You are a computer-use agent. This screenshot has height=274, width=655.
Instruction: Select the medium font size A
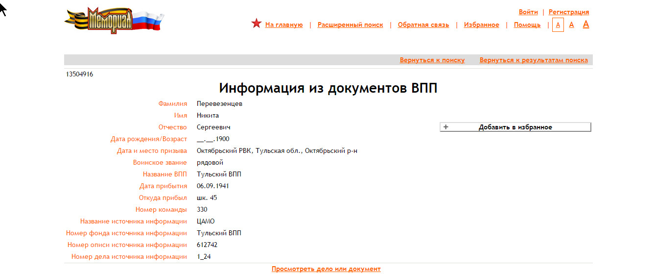tap(571, 25)
